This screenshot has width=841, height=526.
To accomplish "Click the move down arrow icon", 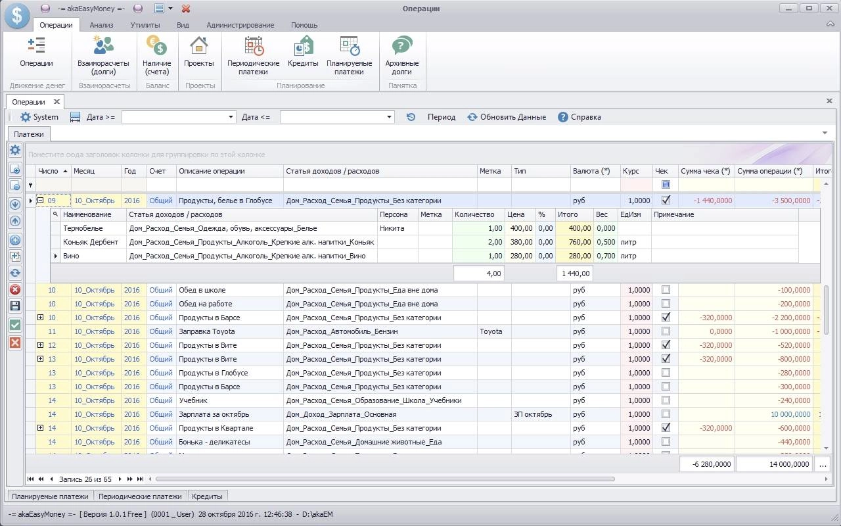I will [x=15, y=204].
